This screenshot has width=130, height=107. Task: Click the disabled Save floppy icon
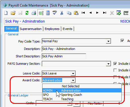pos(20,13)
